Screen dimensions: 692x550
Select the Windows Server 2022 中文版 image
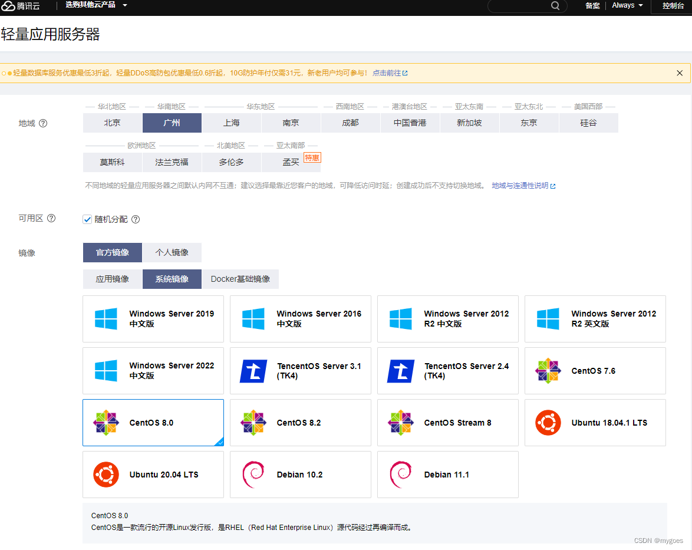[x=153, y=371]
